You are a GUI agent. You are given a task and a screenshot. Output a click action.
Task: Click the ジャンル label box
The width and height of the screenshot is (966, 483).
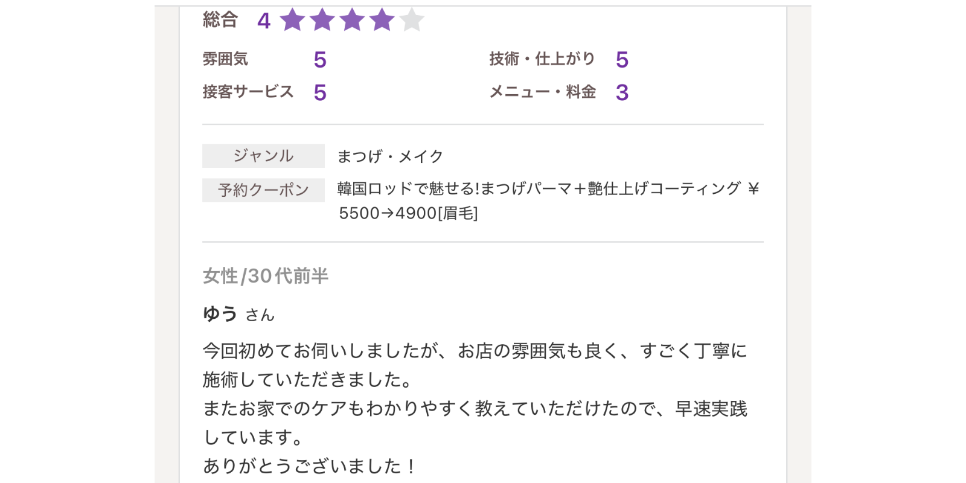[x=263, y=156]
